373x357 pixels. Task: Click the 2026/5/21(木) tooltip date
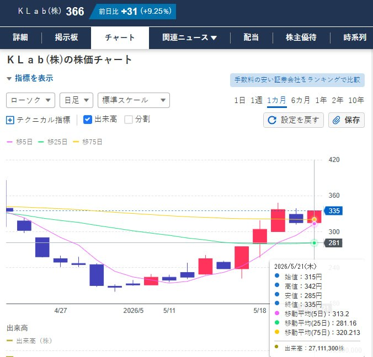295,266
